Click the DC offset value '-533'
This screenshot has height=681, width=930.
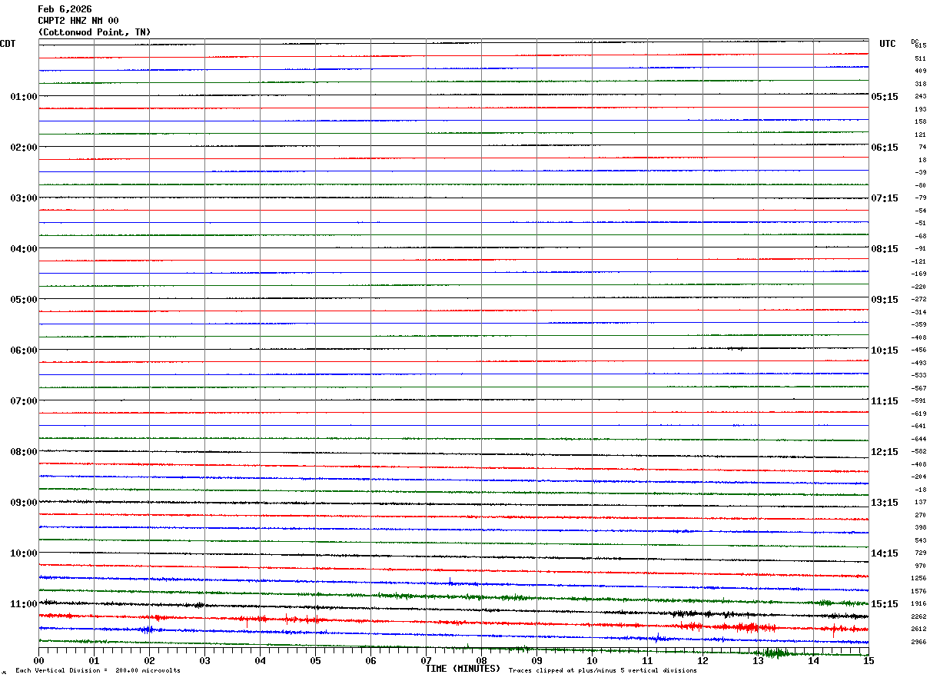(x=918, y=375)
